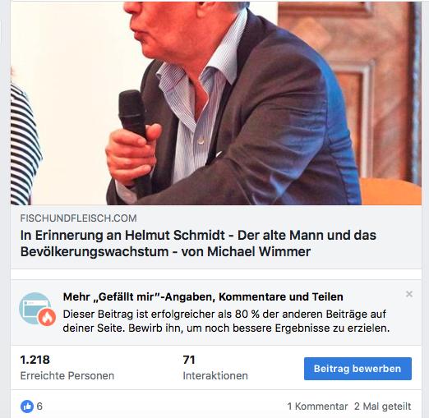Click the 71 interactions number
Screen dimensions: 429x418
pyautogui.click(x=189, y=360)
